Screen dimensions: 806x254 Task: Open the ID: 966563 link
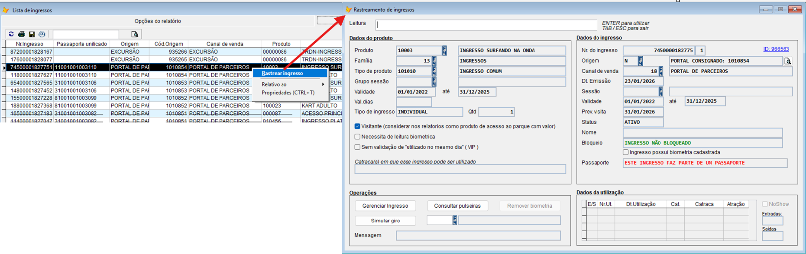pos(776,49)
